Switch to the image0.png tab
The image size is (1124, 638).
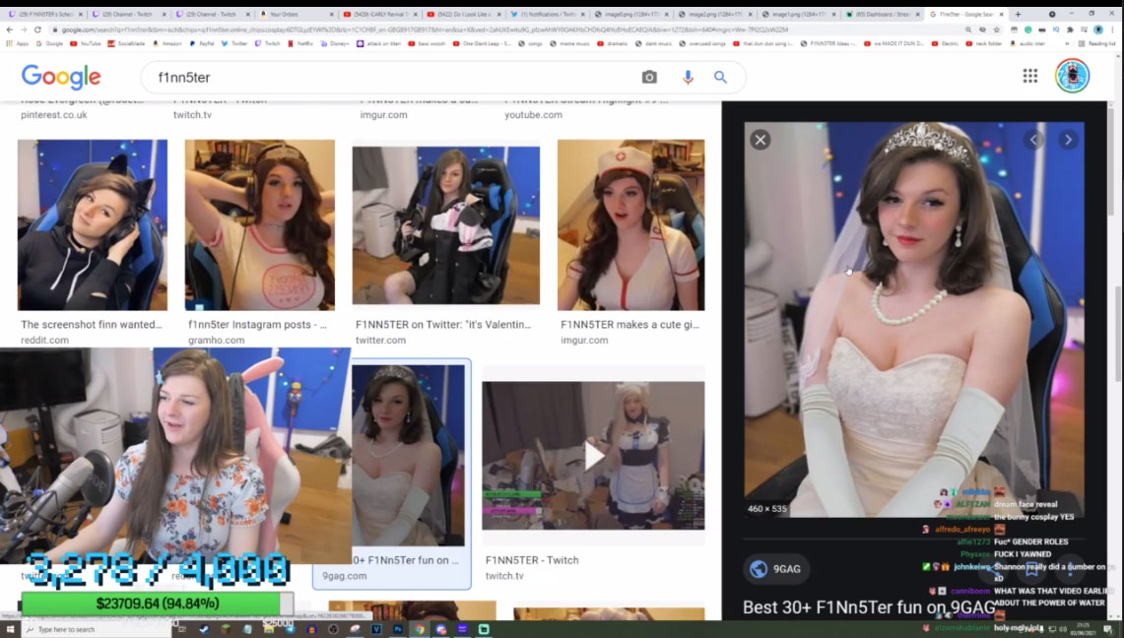tap(630, 14)
